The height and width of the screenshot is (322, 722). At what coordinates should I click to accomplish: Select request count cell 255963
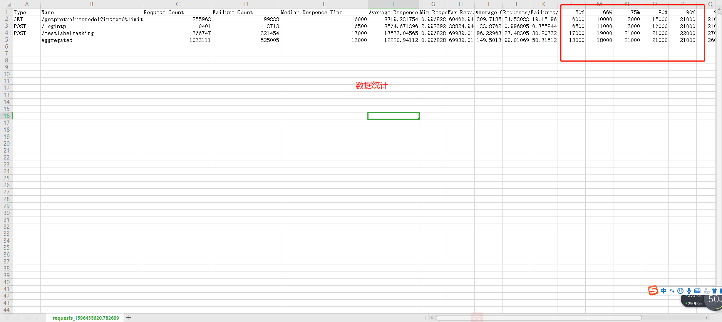[x=178, y=19]
